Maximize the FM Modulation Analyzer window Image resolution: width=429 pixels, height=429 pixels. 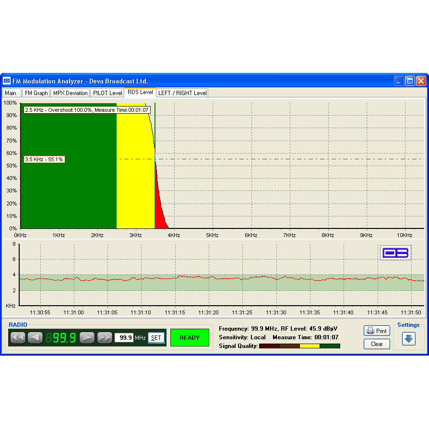tap(410, 81)
